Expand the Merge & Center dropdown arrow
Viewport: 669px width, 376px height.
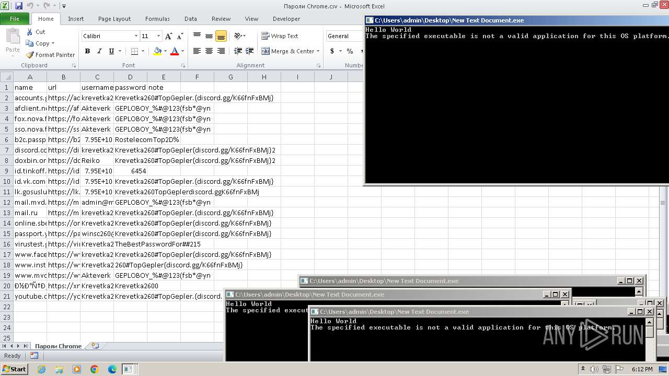click(x=319, y=51)
